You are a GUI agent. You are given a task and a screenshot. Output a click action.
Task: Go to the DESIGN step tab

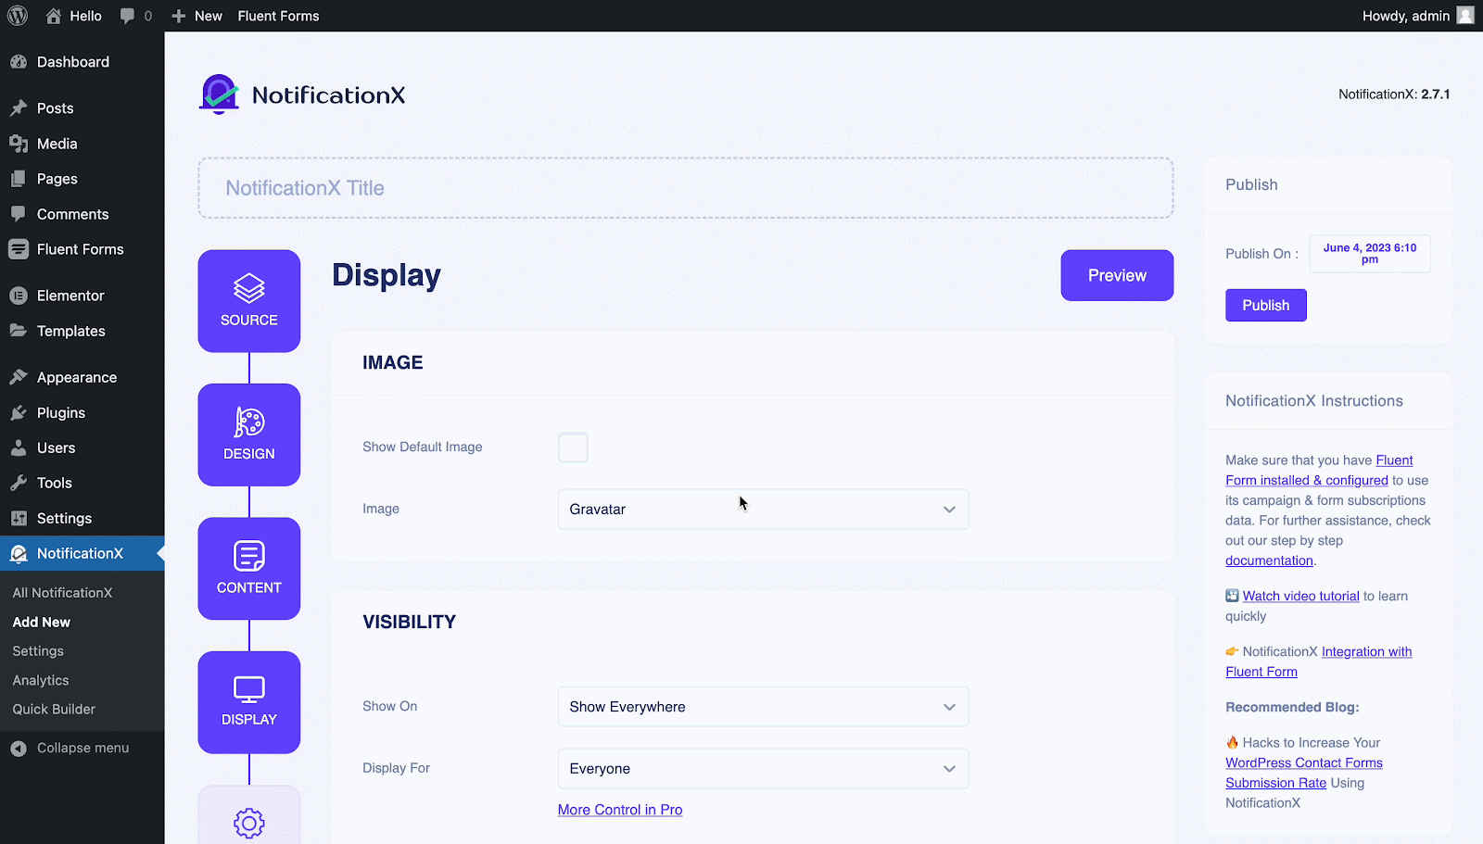pyautogui.click(x=249, y=435)
